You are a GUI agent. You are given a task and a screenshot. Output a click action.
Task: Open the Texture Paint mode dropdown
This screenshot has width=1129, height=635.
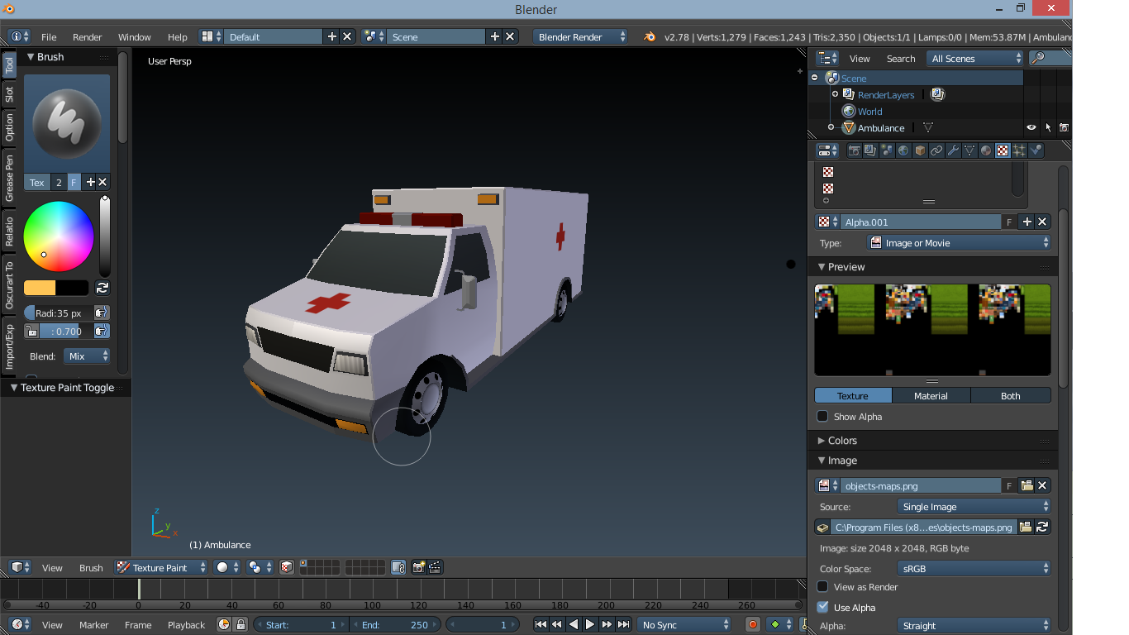tap(161, 567)
